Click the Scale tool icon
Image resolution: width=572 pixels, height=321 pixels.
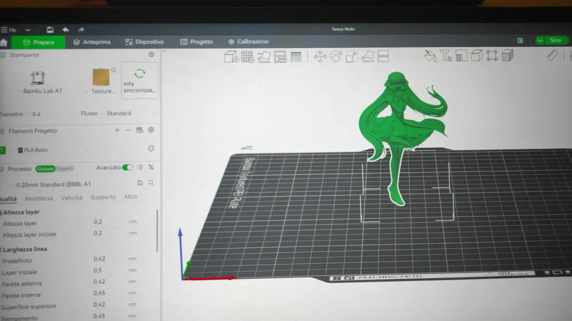352,57
